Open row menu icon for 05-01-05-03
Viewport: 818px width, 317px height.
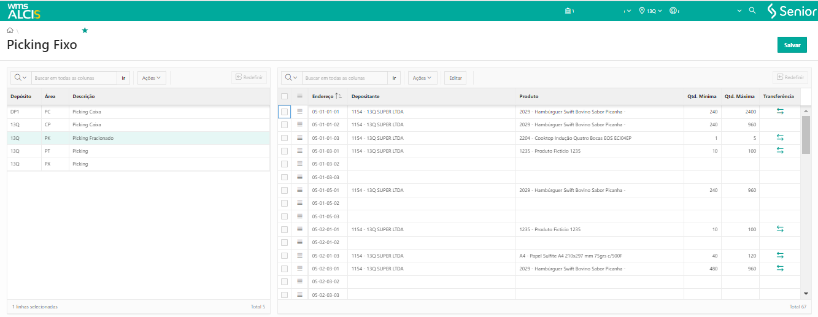click(299, 216)
